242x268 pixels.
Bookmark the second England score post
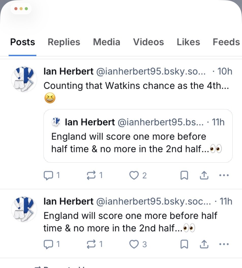184,244
